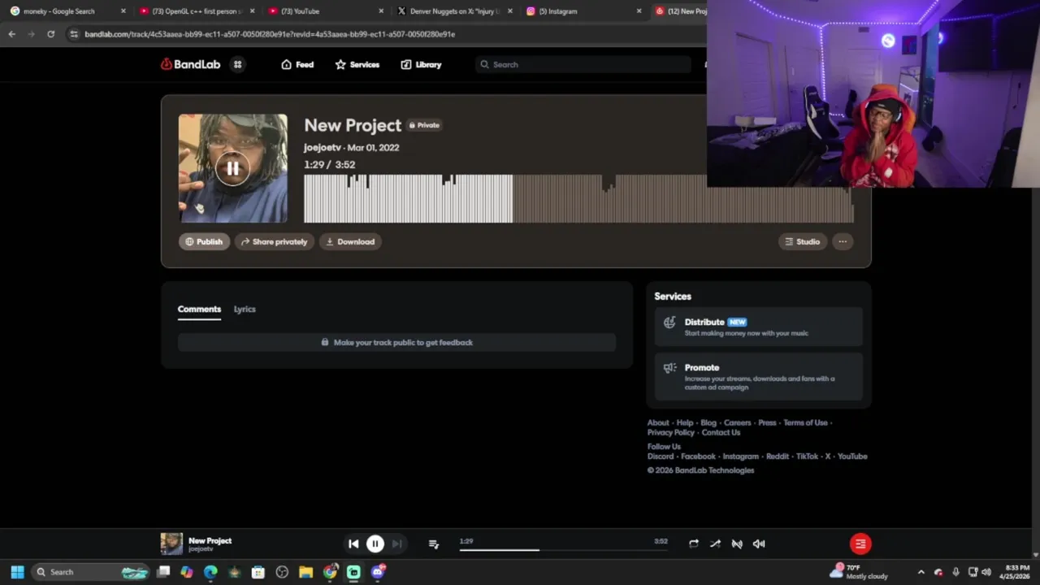Open the track's more options menu
The width and height of the screenshot is (1040, 585).
point(843,241)
